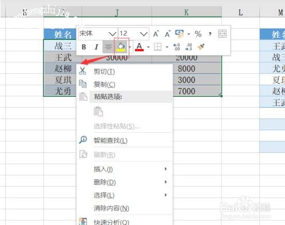Screen dimensions: 285x225
Task: Click the accounting number format icon
Action: click(x=180, y=34)
